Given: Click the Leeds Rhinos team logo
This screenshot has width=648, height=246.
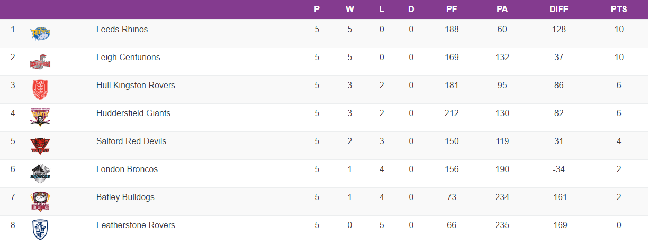Looking at the screenshot, I should pyautogui.click(x=40, y=34).
